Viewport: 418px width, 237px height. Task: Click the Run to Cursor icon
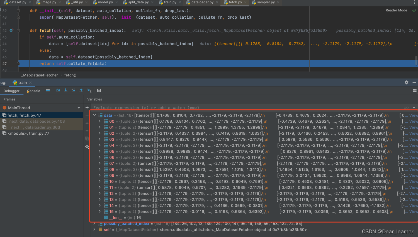(x=89, y=91)
